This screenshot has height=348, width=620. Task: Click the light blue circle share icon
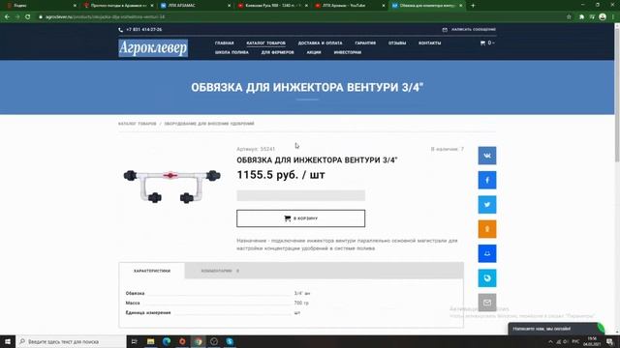click(x=486, y=277)
